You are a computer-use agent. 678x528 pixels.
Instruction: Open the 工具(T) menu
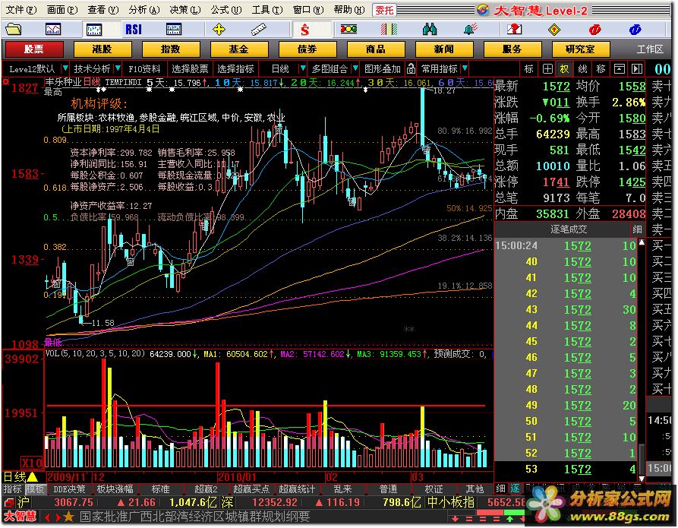tap(267, 10)
